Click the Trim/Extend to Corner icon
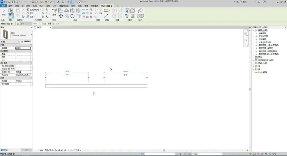 [78, 16]
